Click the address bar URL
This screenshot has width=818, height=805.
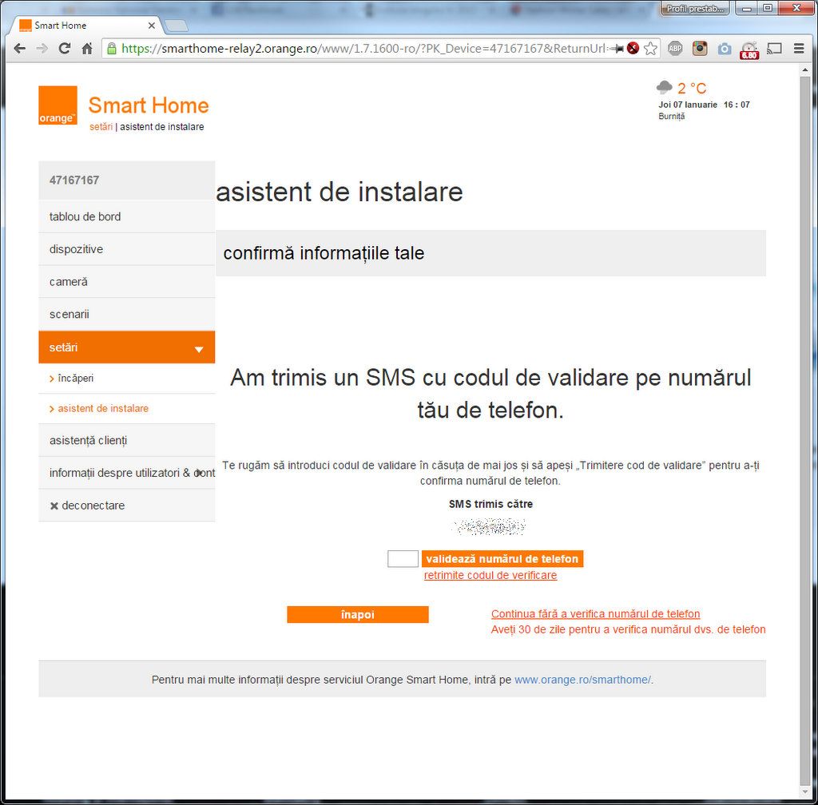pyautogui.click(x=363, y=49)
